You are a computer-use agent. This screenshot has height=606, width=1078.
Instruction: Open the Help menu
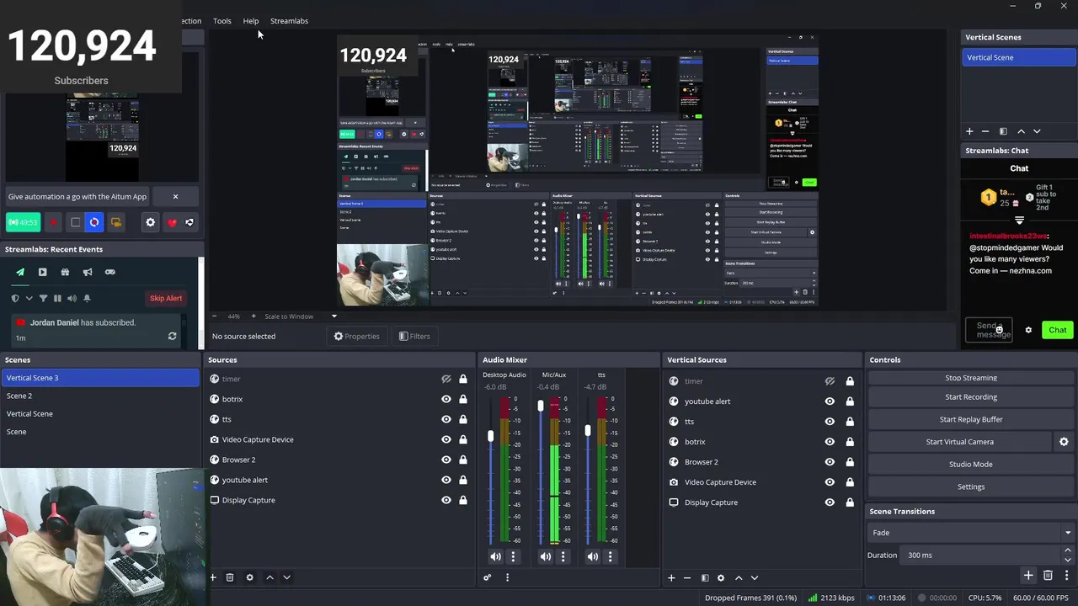[251, 21]
